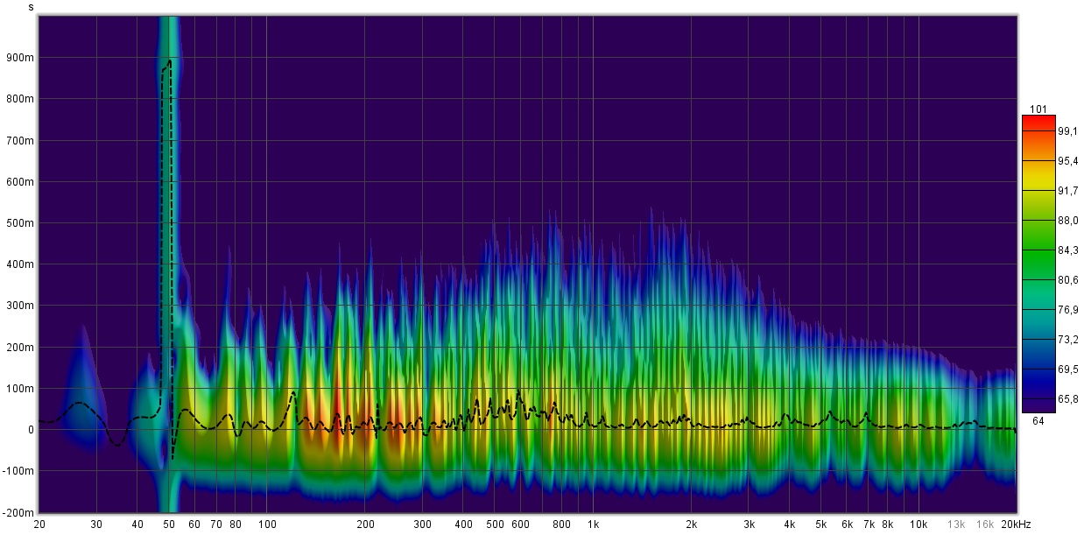
Task: Click the 64 value below color scale
Action: (1038, 419)
